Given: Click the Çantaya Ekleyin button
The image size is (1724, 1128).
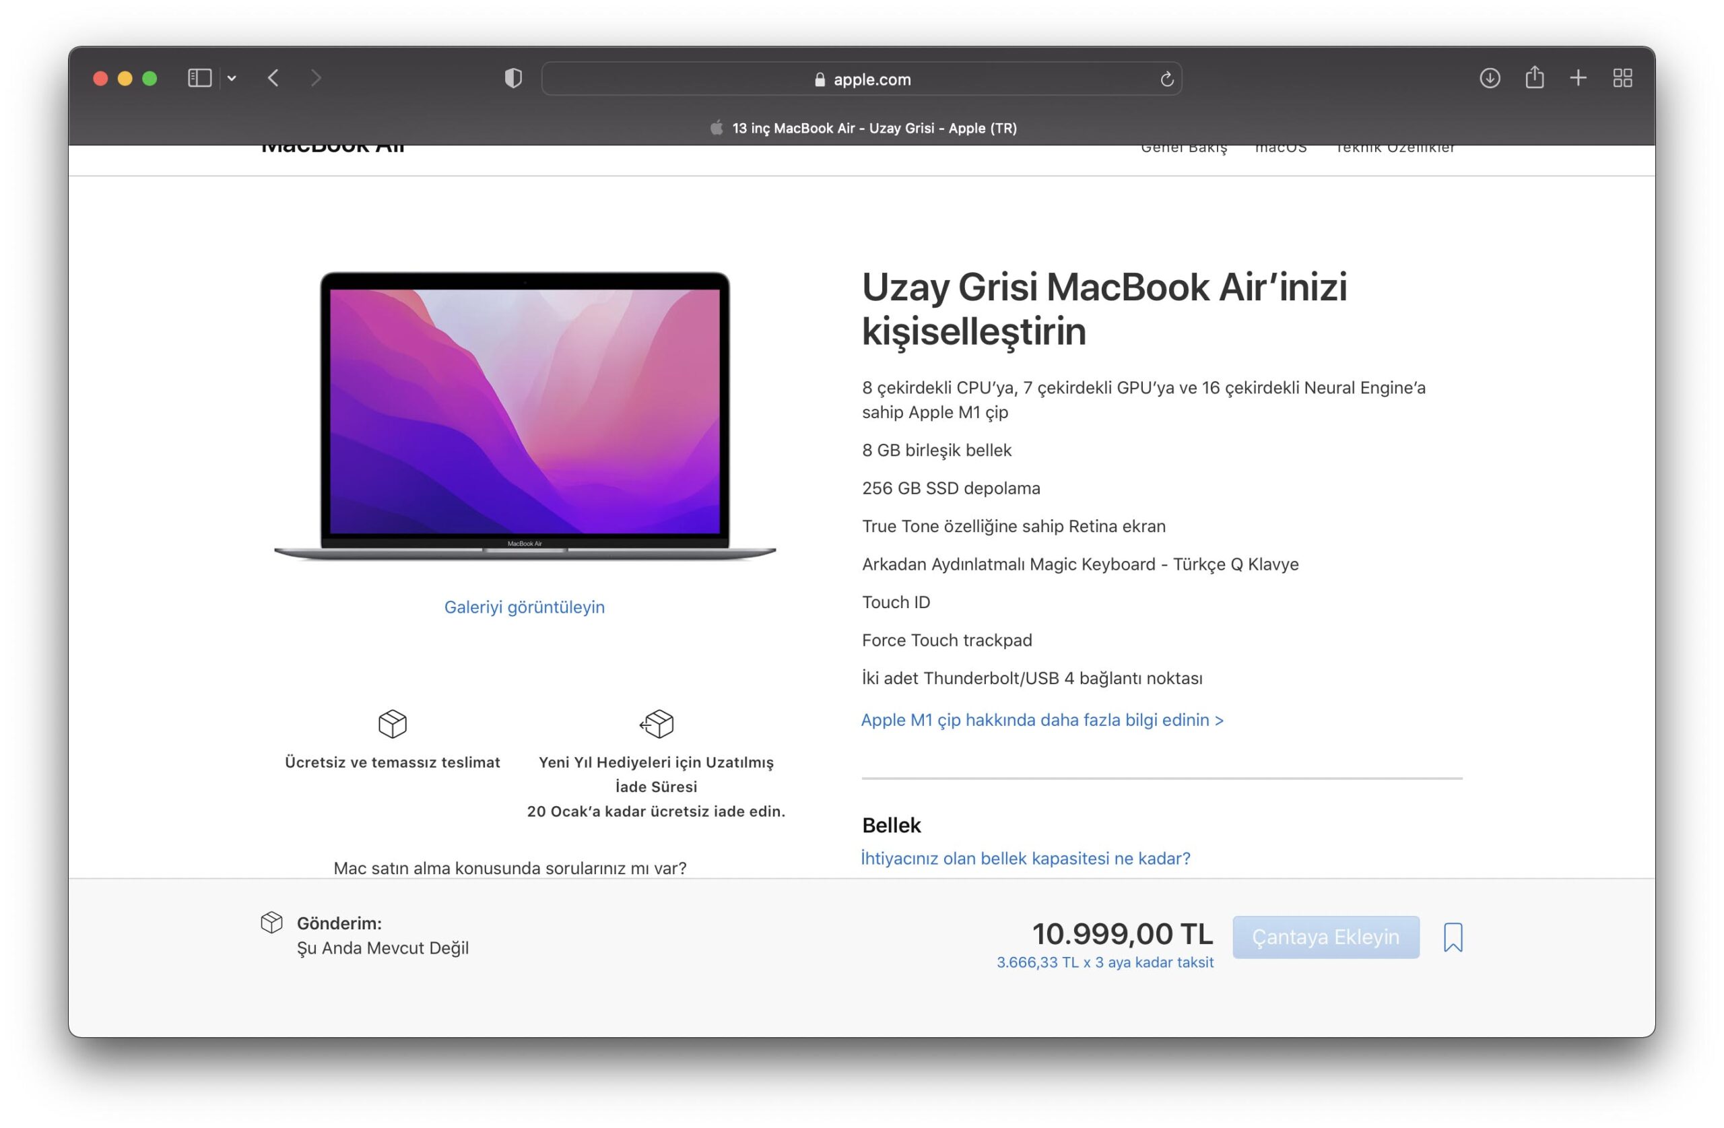Looking at the screenshot, I should [x=1325, y=937].
